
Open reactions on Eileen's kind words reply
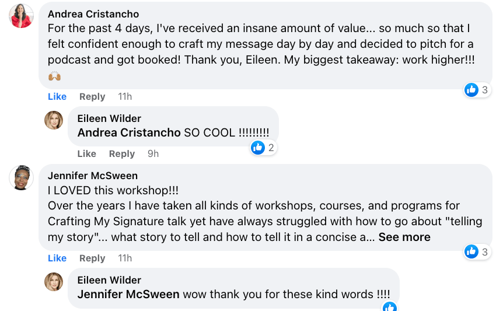pos(390,307)
